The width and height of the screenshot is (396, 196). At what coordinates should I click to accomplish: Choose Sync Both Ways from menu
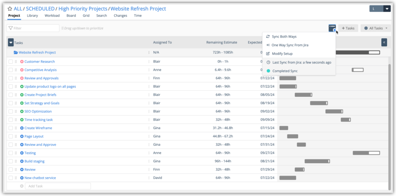284,37
